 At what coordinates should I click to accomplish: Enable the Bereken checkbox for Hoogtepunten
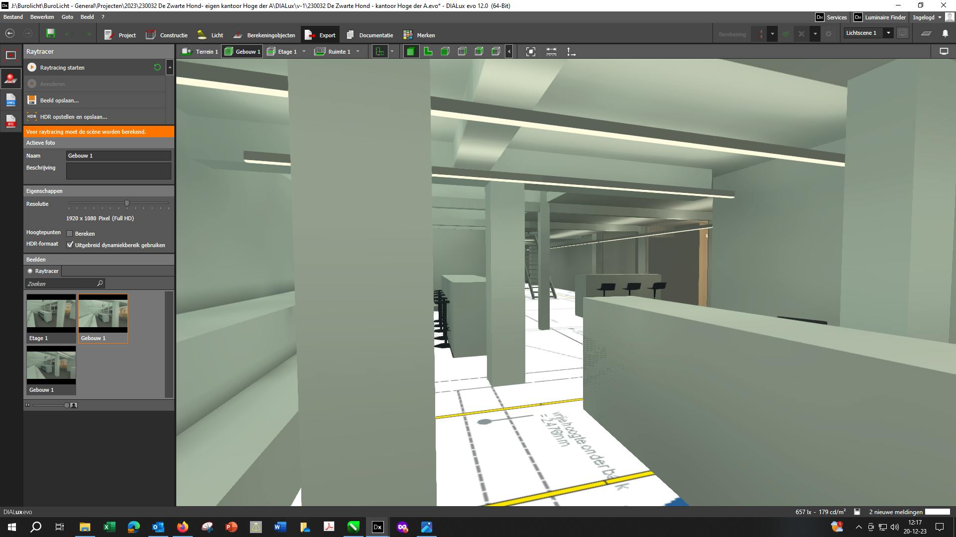pos(69,233)
